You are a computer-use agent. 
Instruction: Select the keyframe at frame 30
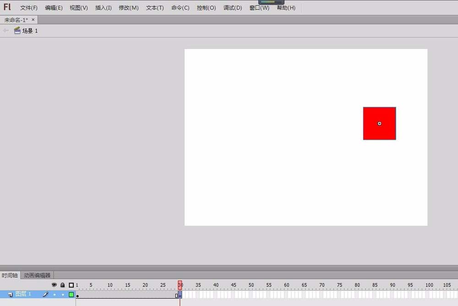click(x=180, y=295)
